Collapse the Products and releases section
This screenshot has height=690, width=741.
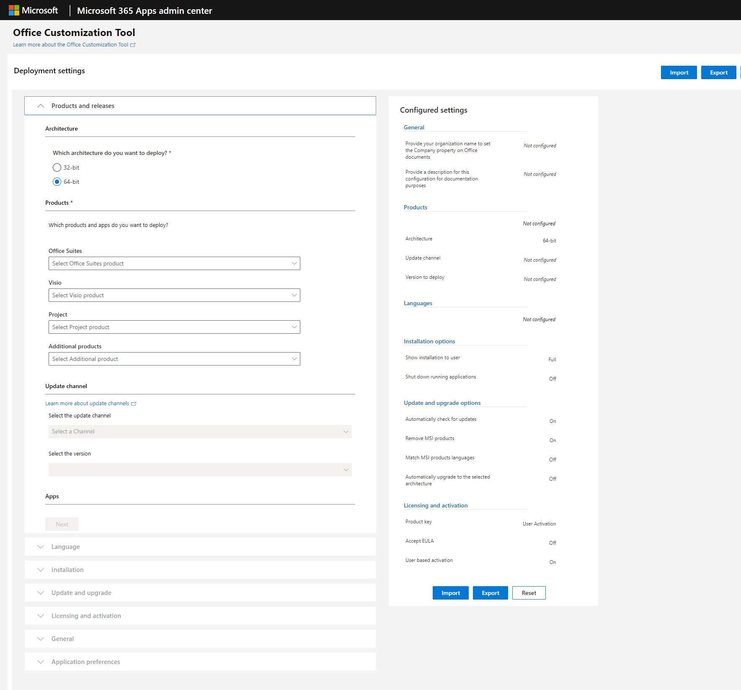200,106
